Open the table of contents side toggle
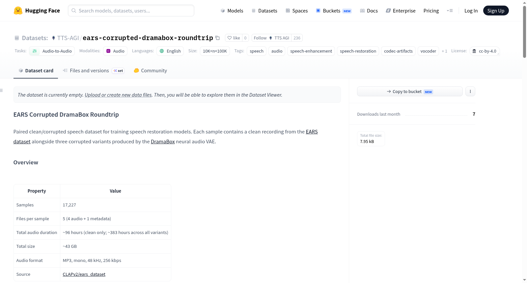Viewport: 527px width, 283px height. pos(1,90)
